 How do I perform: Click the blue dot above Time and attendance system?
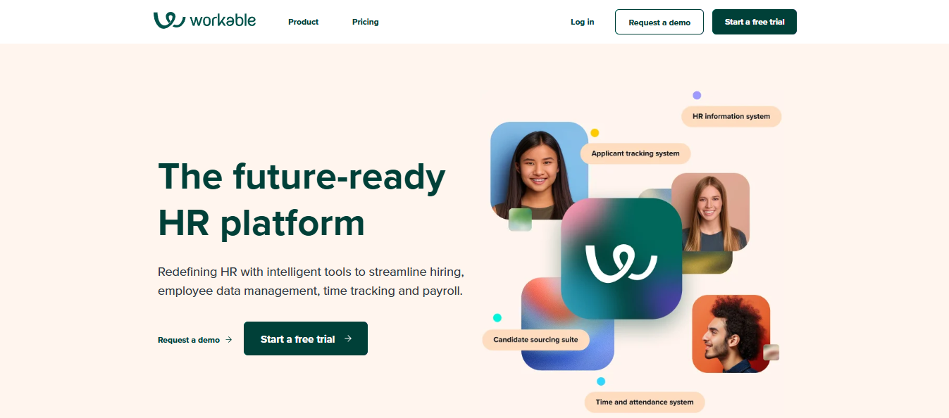click(601, 381)
